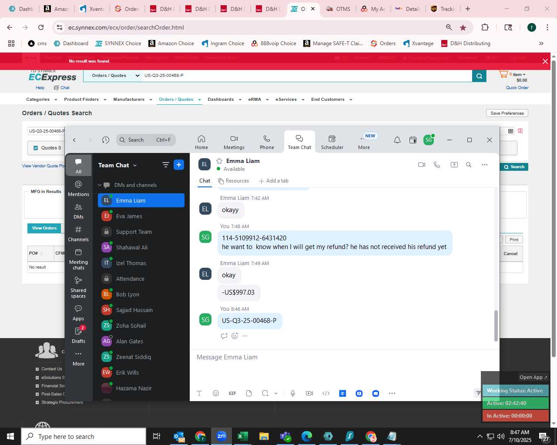Attach a file to the message
Screen dimensions: 557x445
[x=249, y=393]
